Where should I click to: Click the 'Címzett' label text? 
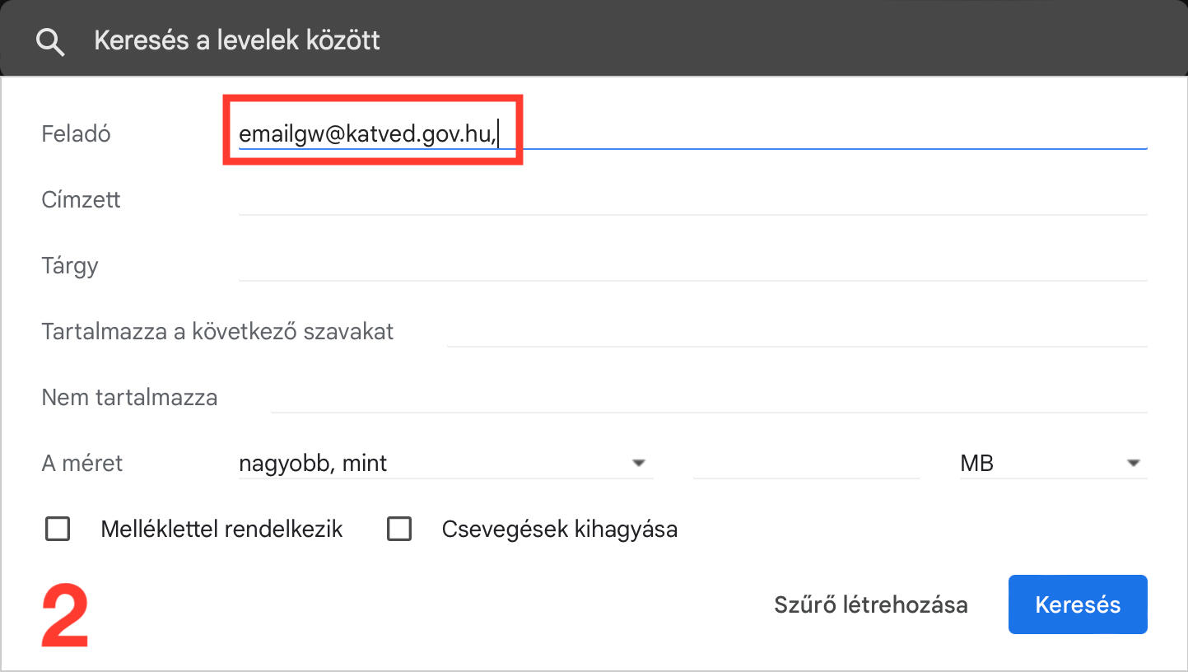[81, 199]
